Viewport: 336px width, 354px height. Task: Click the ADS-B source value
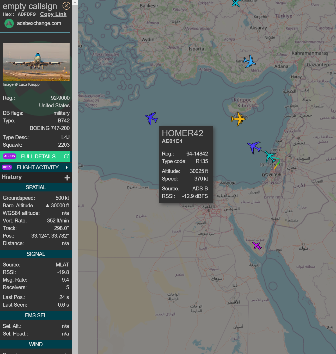(200, 189)
